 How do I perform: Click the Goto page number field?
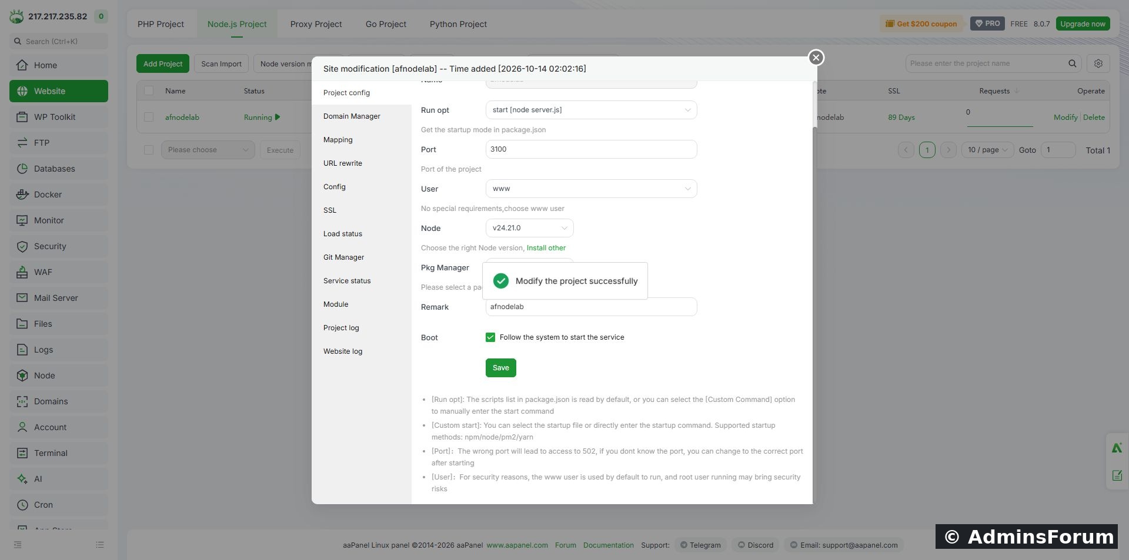point(1058,150)
